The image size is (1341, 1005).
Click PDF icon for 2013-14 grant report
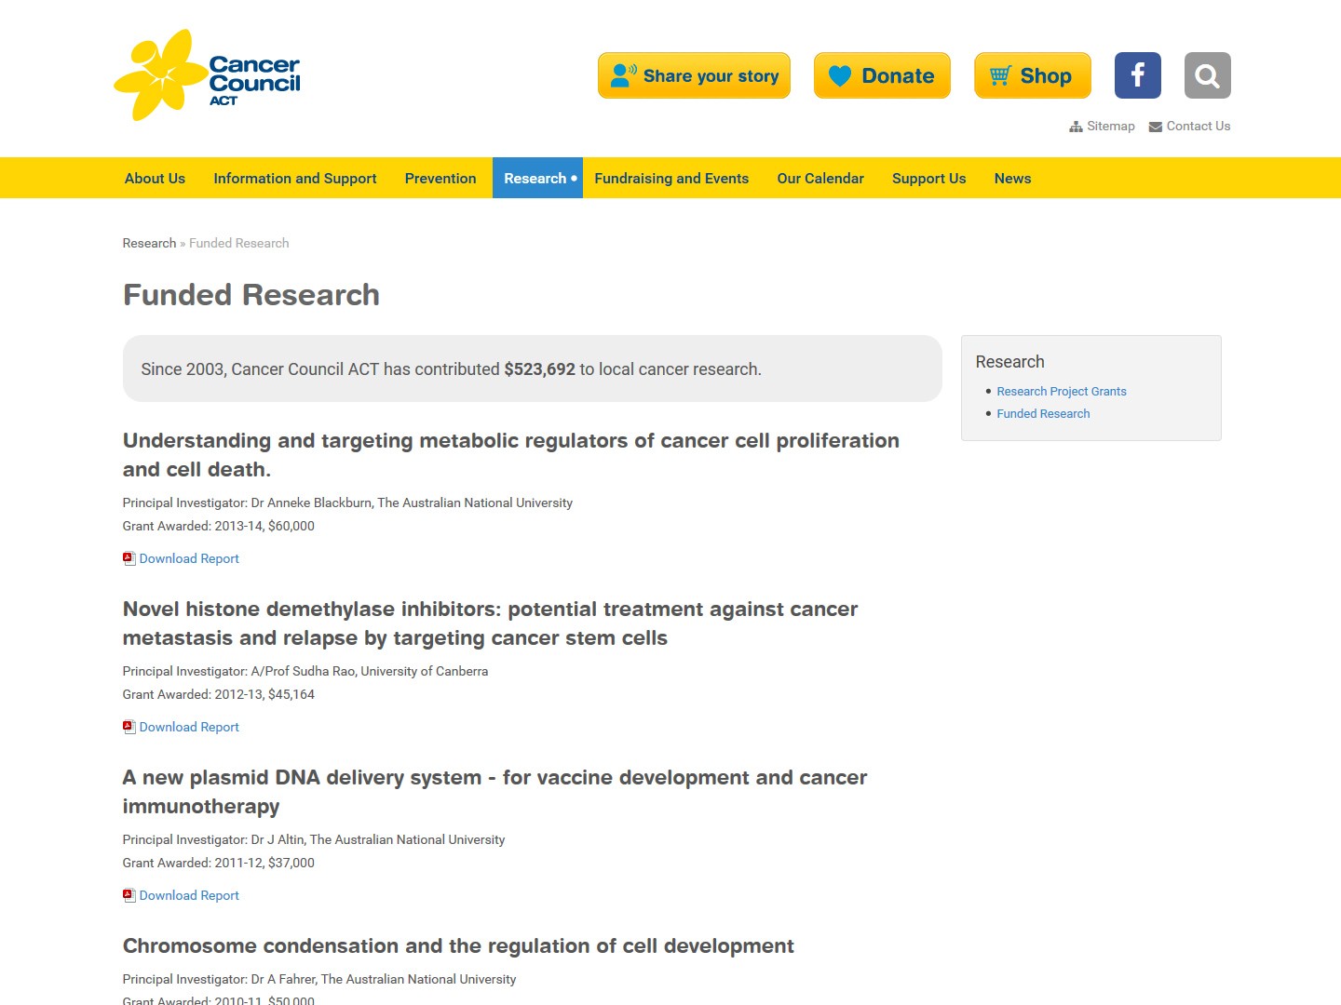click(129, 558)
